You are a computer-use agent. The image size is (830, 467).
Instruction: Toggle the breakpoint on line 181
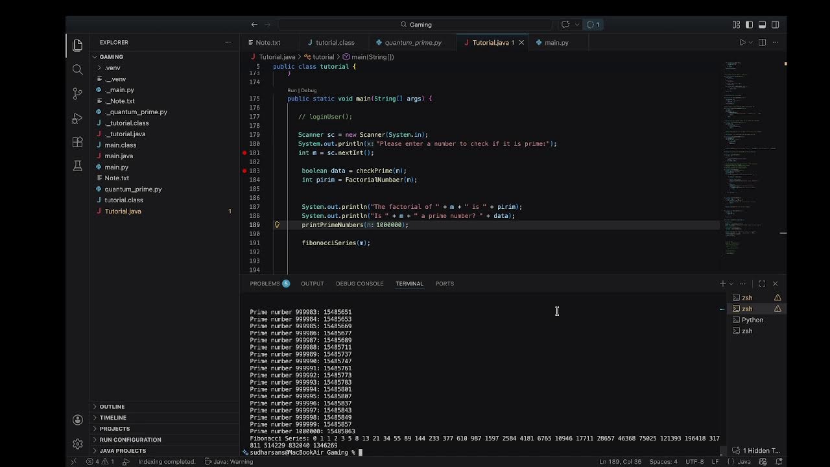click(244, 153)
